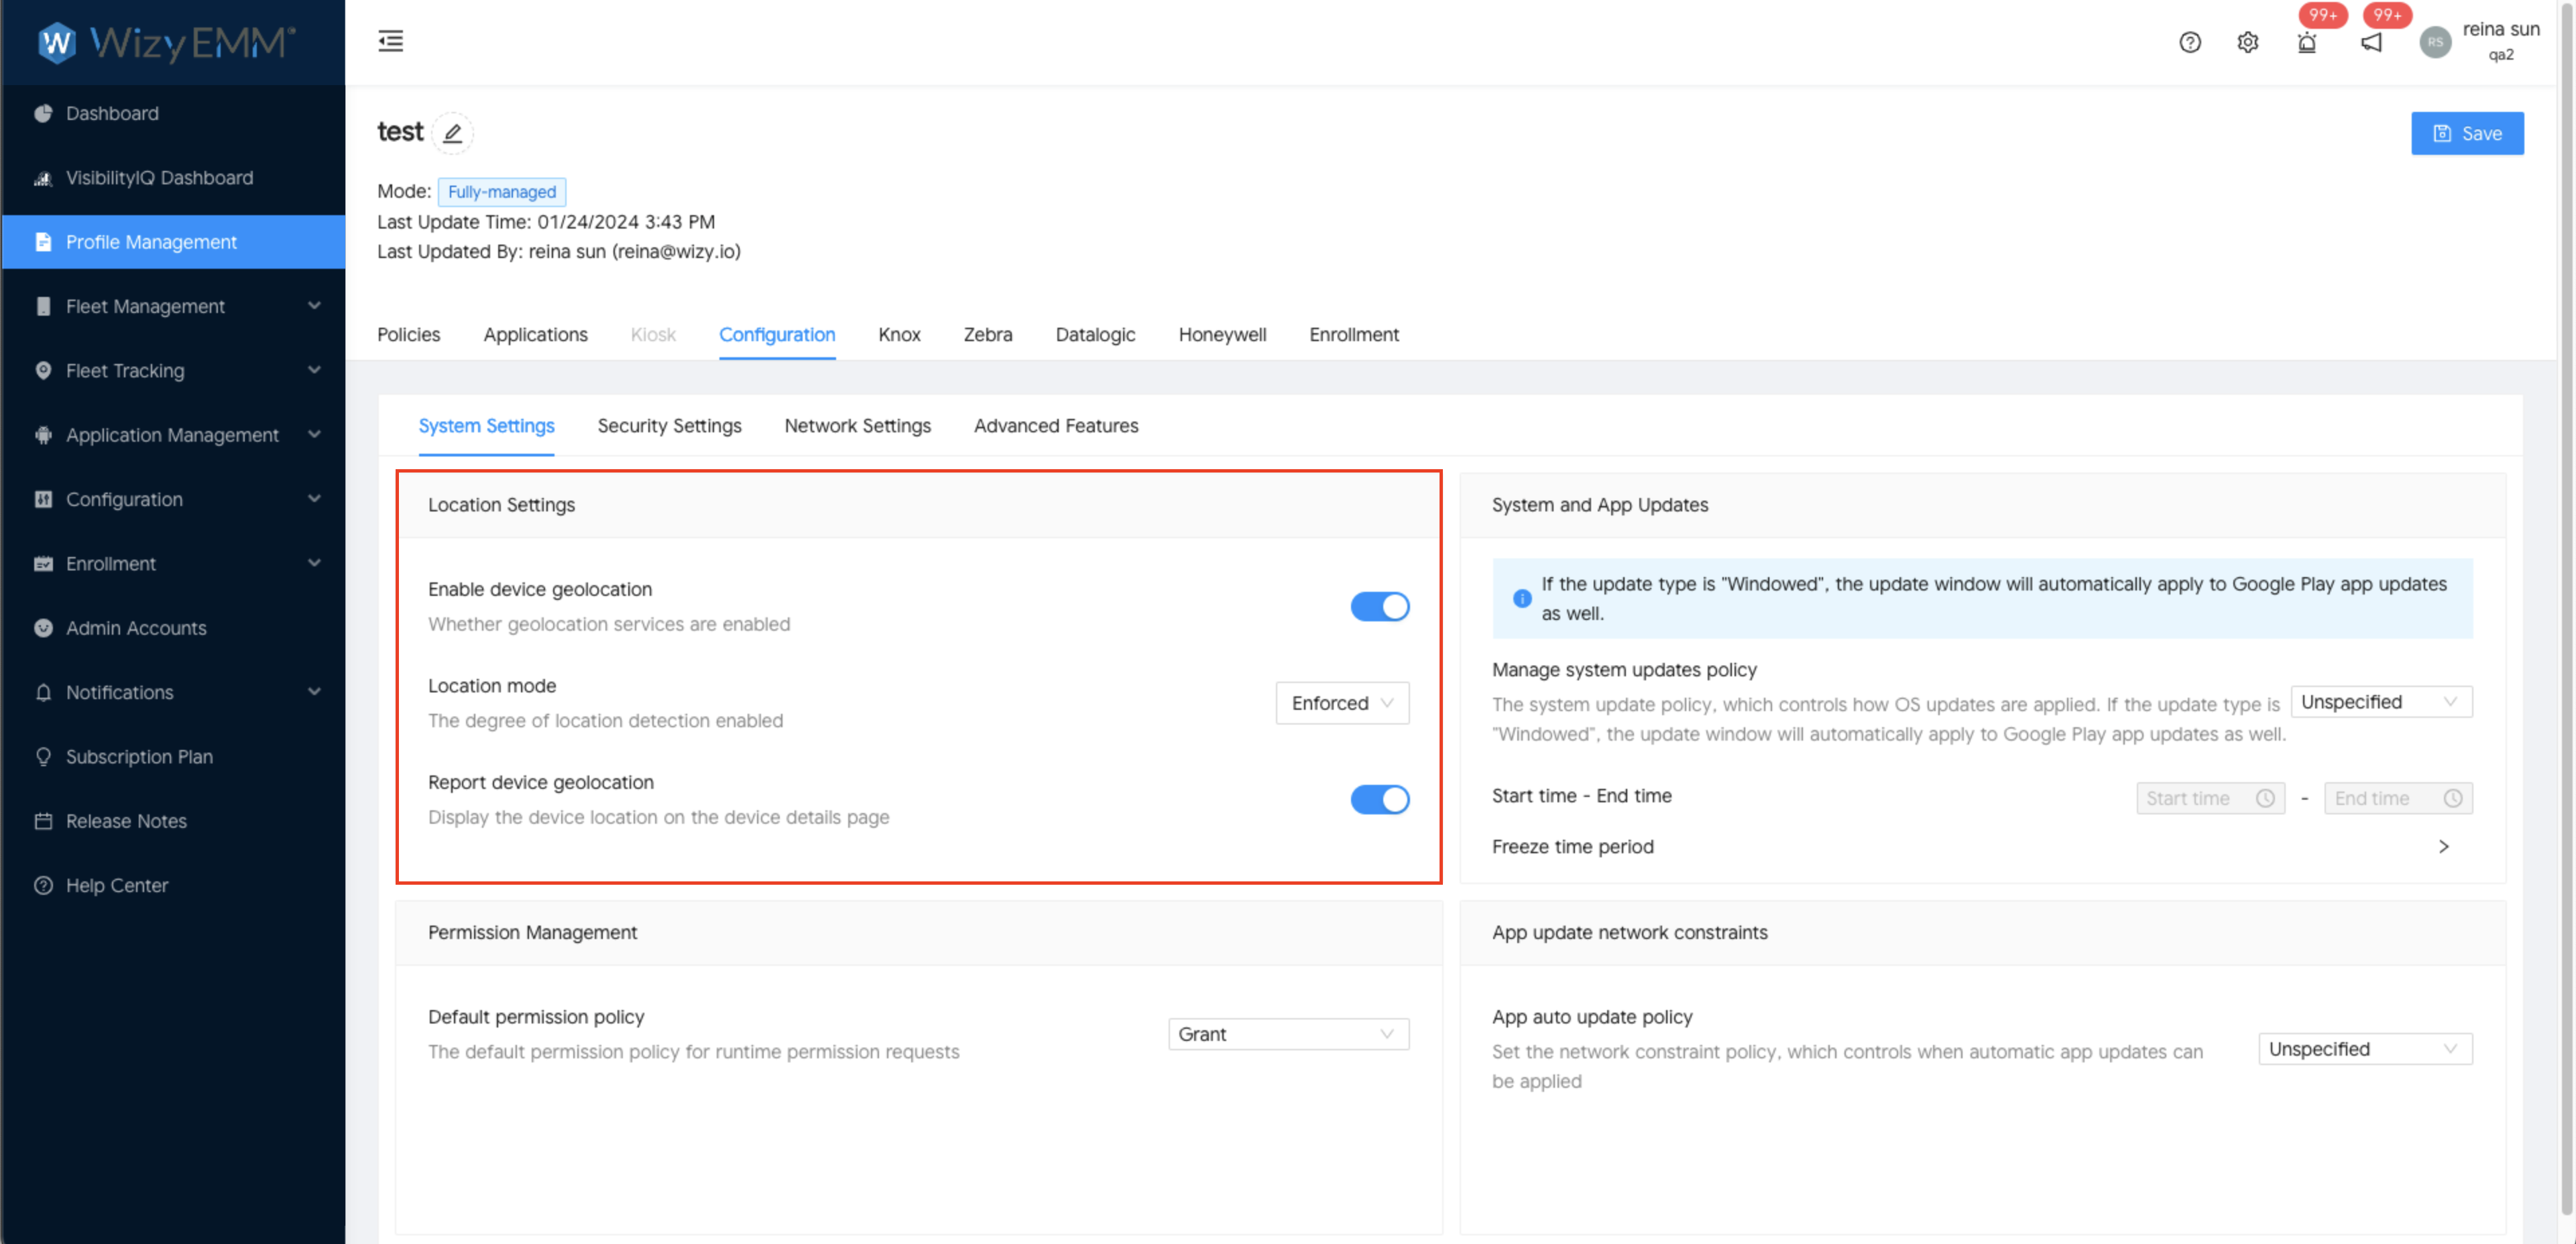Screen dimensions: 2576x1244
Task: Open help via the question mark icon
Action: [x=2190, y=42]
